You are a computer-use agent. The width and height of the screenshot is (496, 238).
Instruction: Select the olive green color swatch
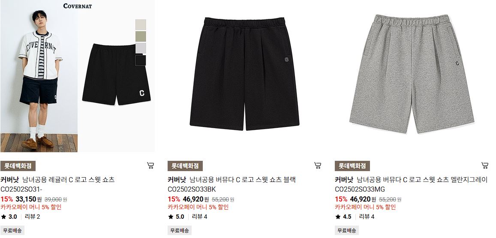coord(141,36)
